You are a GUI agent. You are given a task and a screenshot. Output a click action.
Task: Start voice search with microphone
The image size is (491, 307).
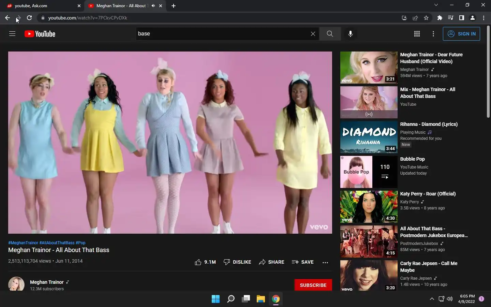point(350,34)
